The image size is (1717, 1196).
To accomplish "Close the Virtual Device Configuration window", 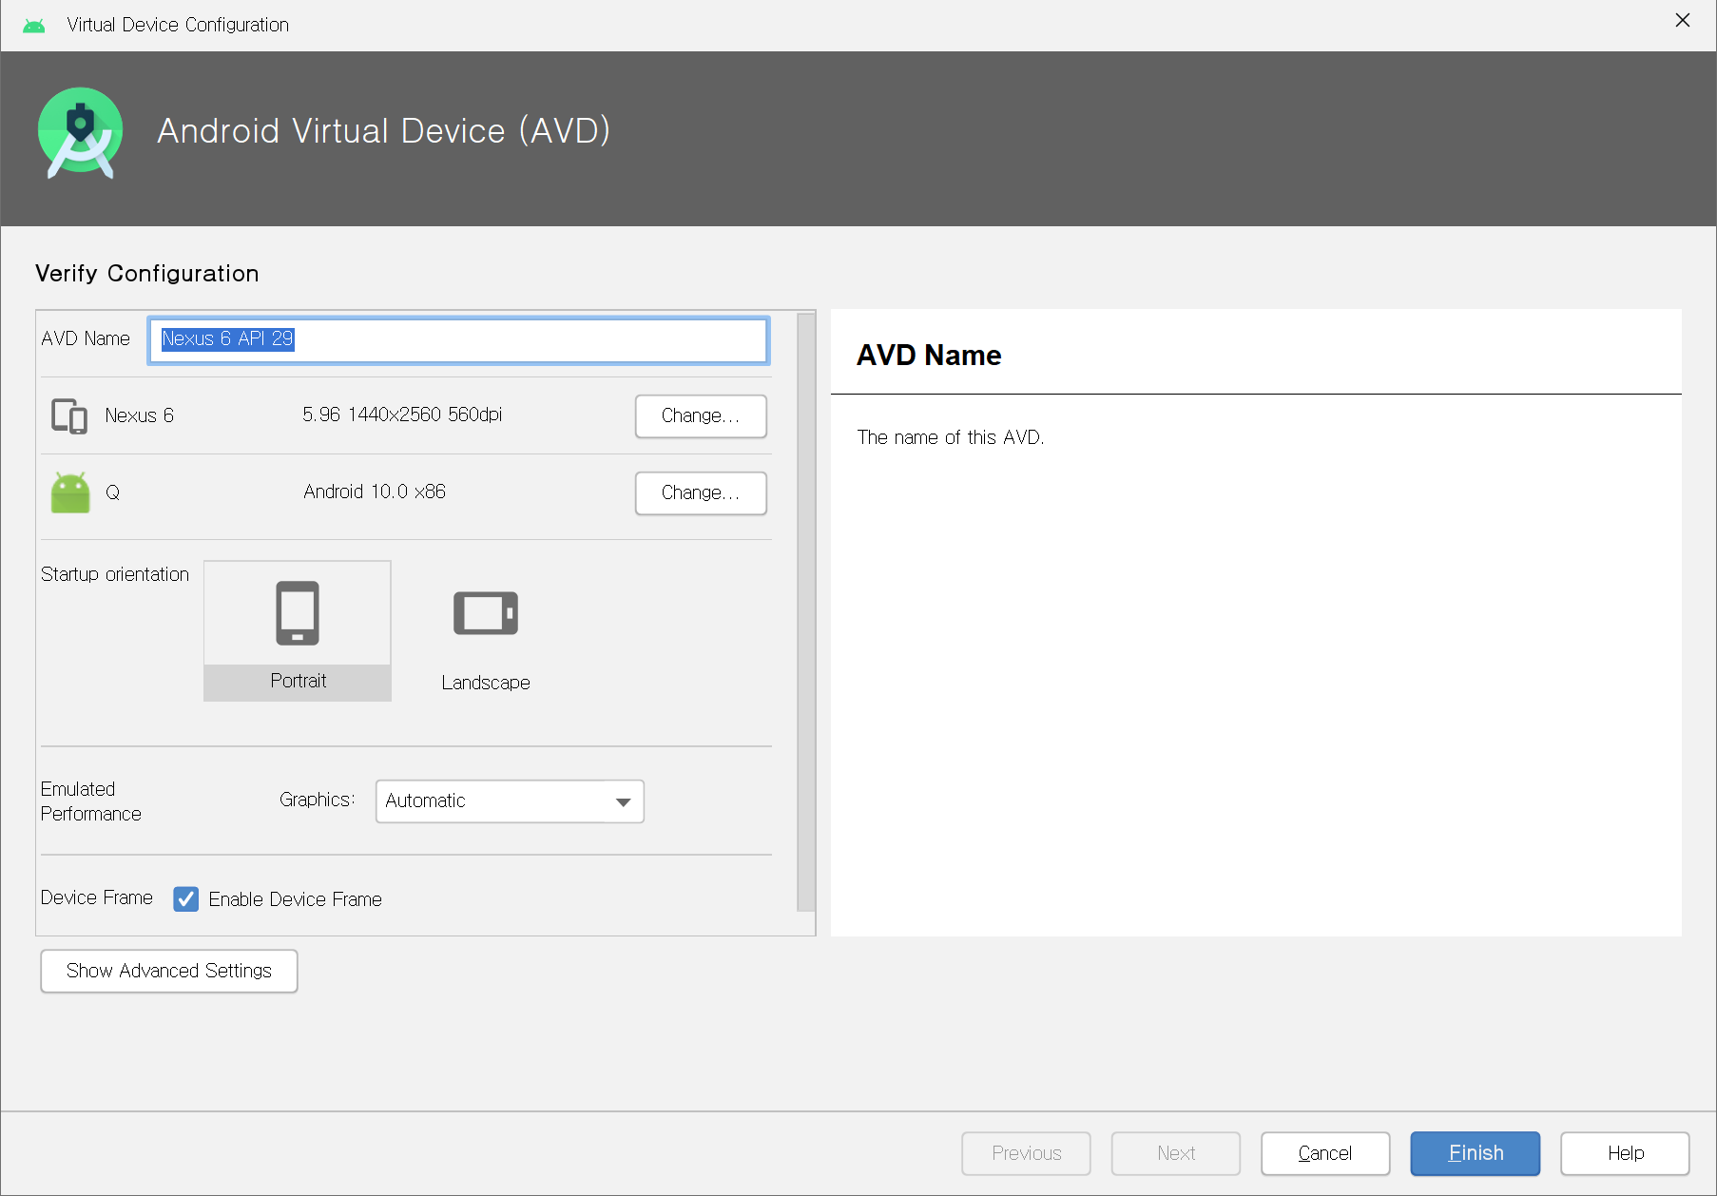I will [1683, 20].
